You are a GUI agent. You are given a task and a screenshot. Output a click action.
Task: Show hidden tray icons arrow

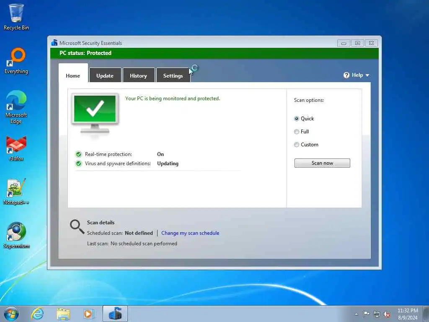(x=356, y=314)
